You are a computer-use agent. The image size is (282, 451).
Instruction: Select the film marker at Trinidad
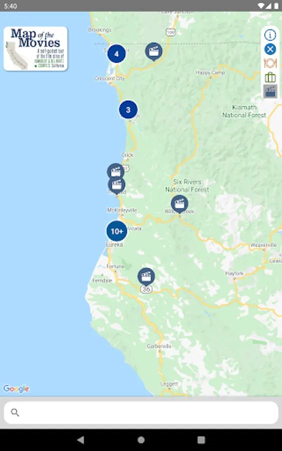pyautogui.click(x=116, y=185)
